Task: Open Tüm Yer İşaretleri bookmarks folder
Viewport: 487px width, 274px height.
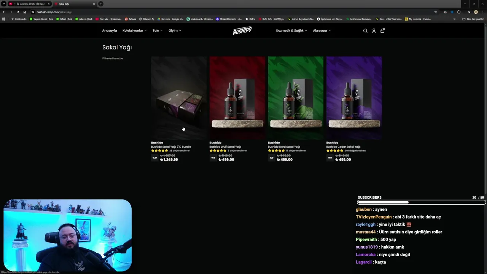Action: tap(473, 19)
